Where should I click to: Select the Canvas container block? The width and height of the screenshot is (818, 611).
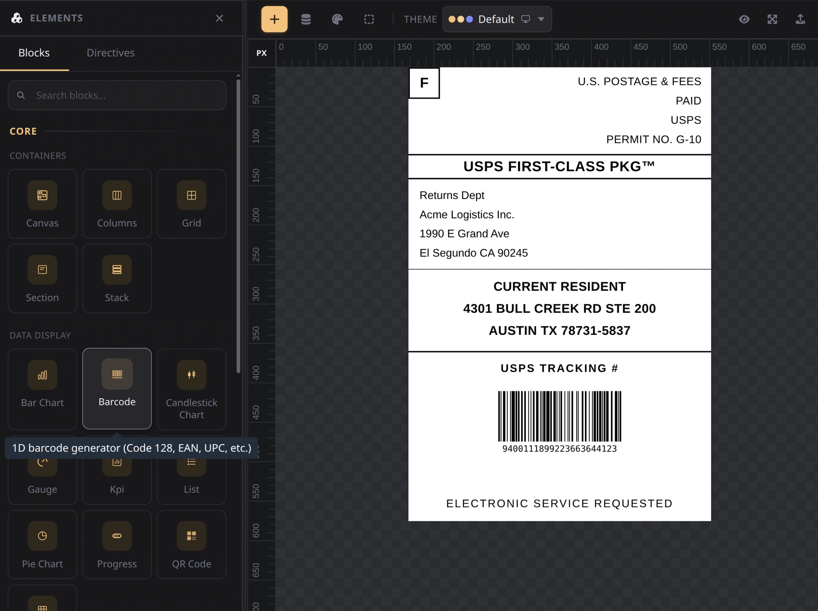coord(43,204)
